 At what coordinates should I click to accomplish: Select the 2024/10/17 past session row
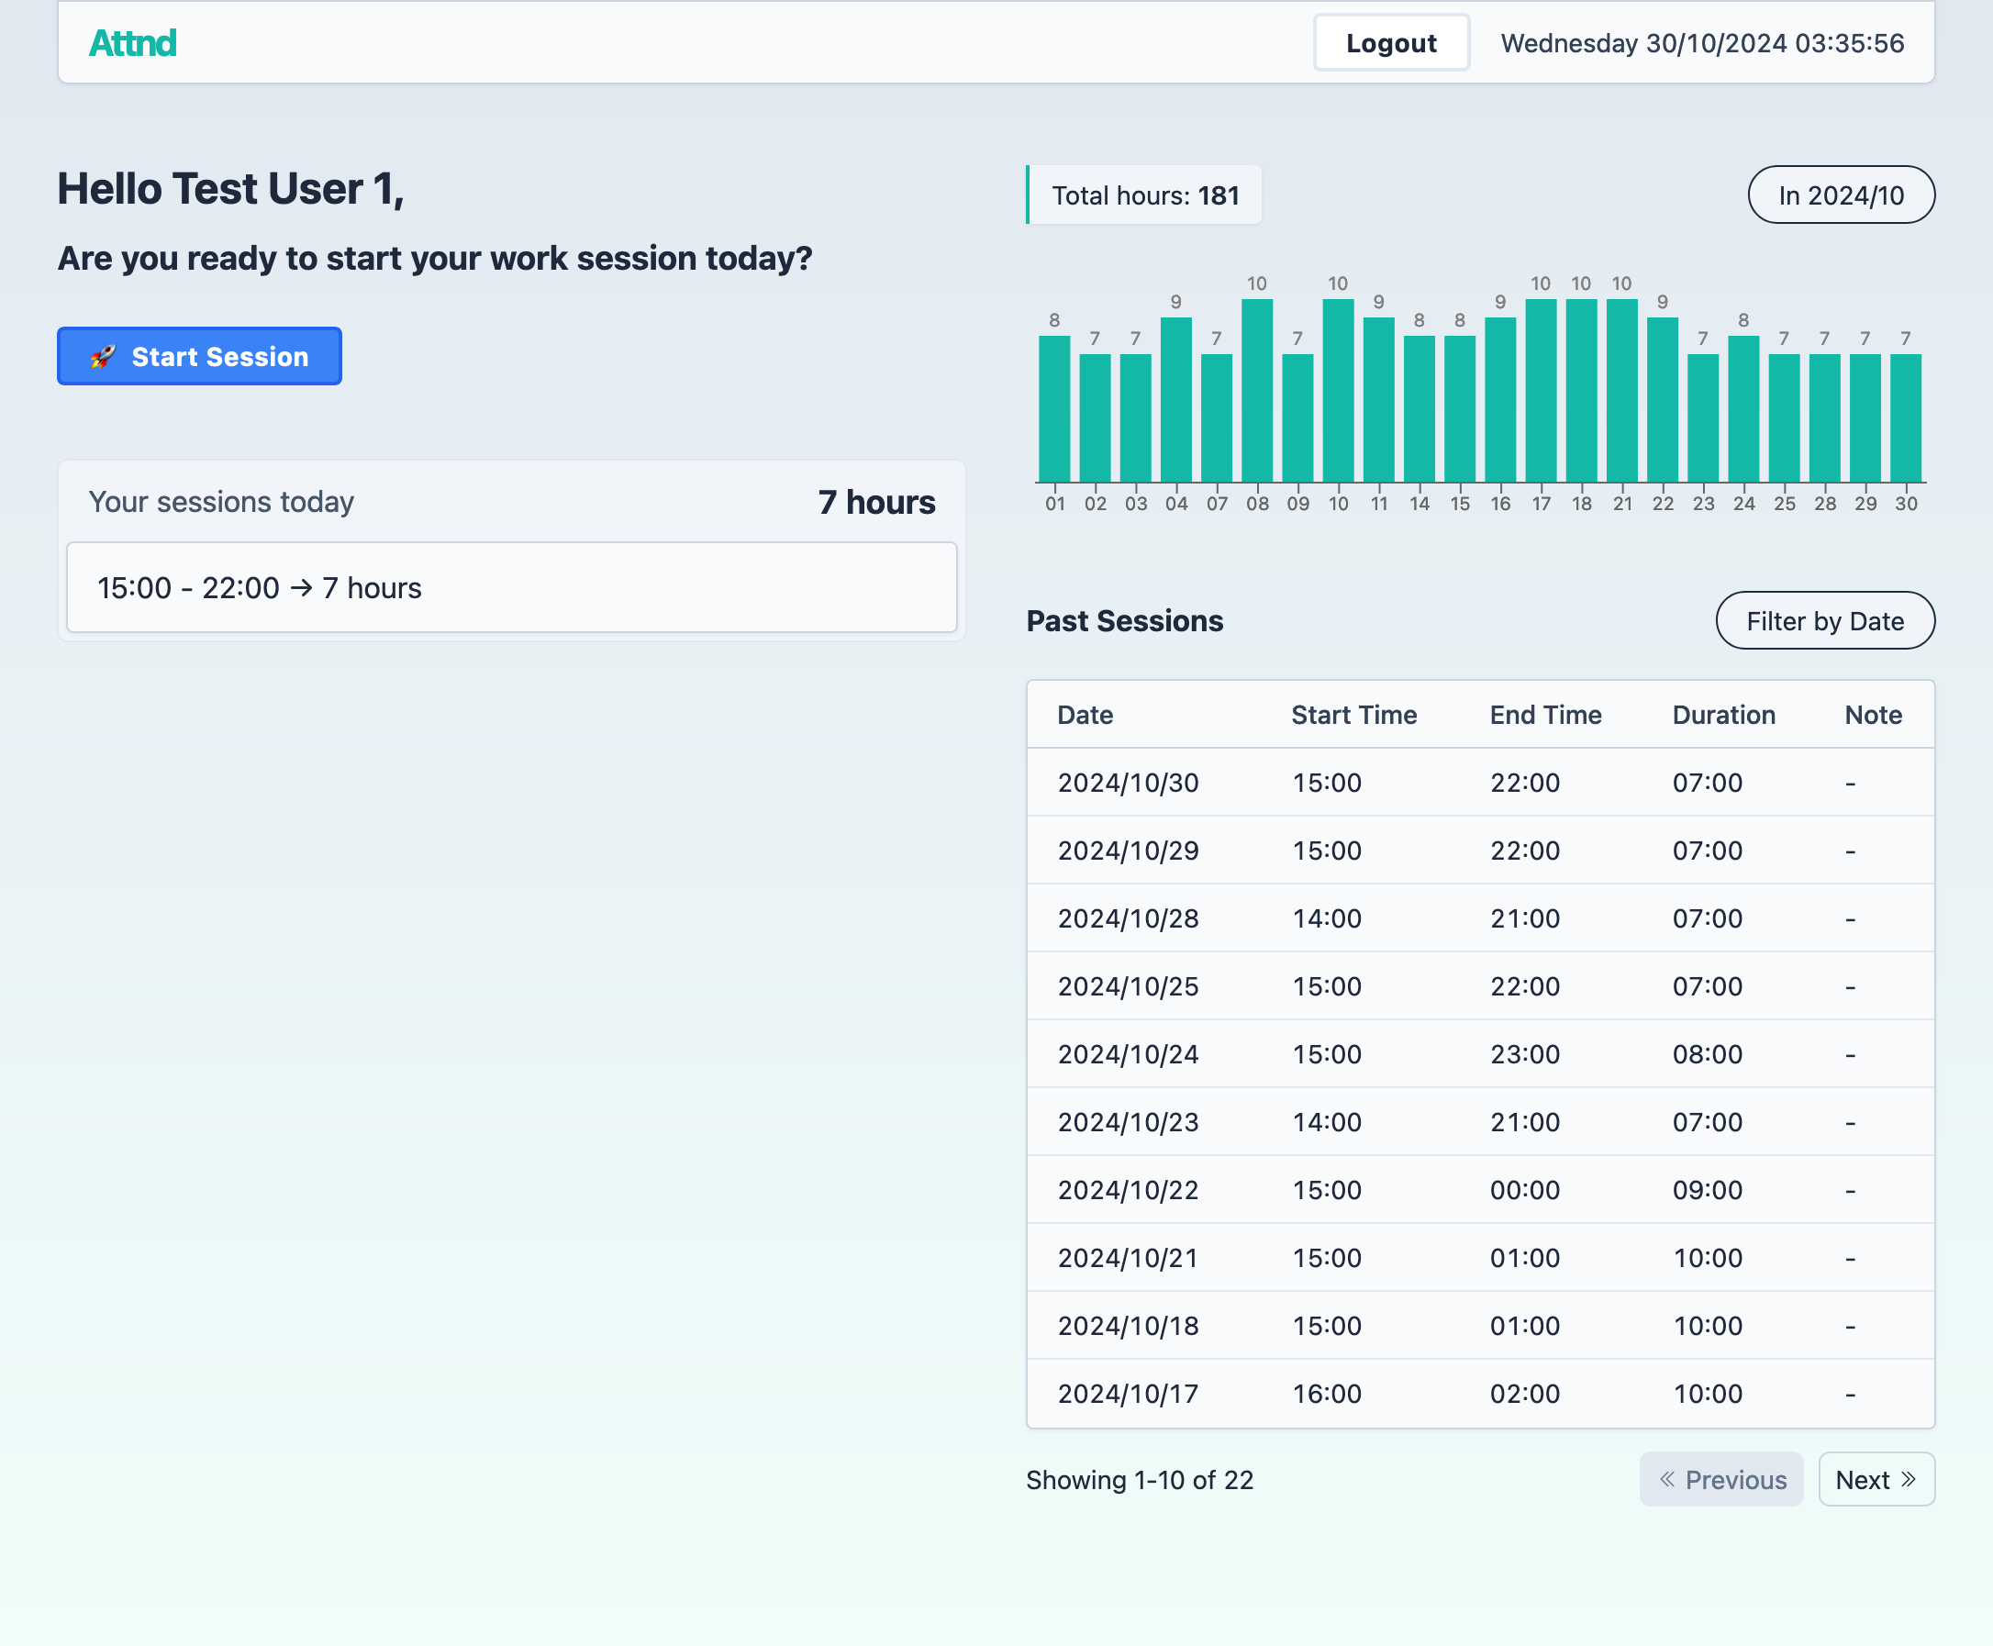pyautogui.click(x=1480, y=1393)
